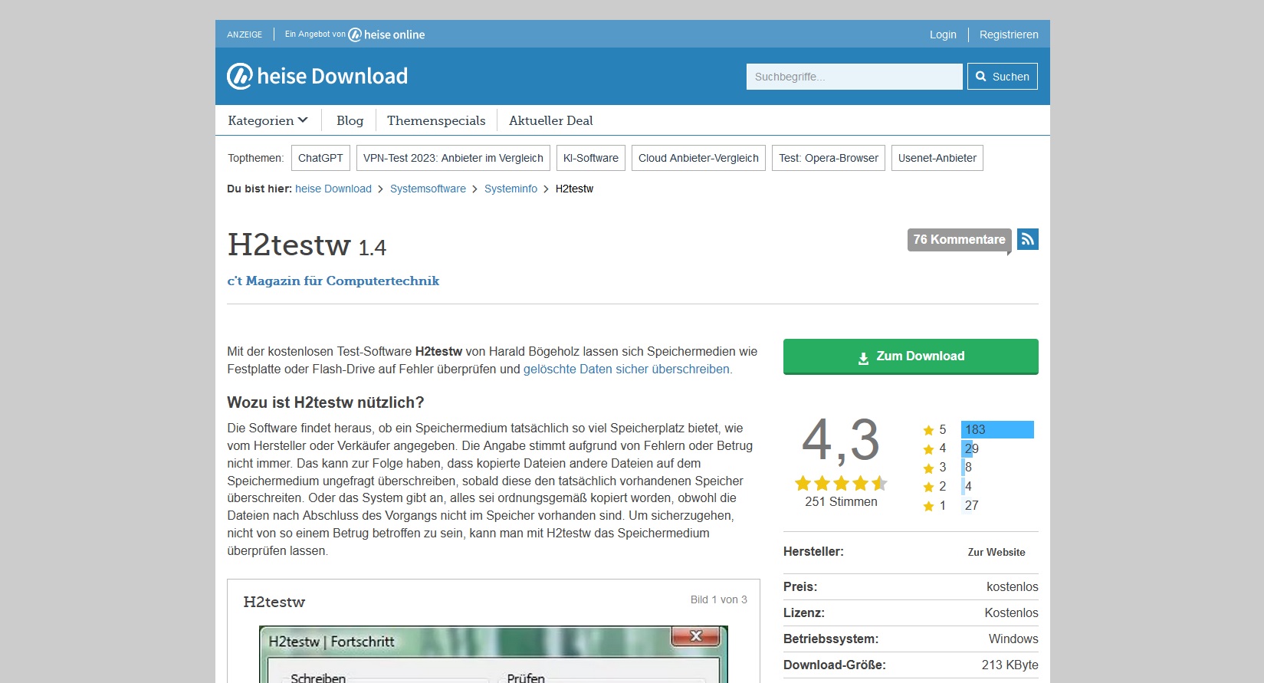Screen dimensions: 1264x683
Task: Expand the Kategorien dropdown menu
Action: [268, 120]
